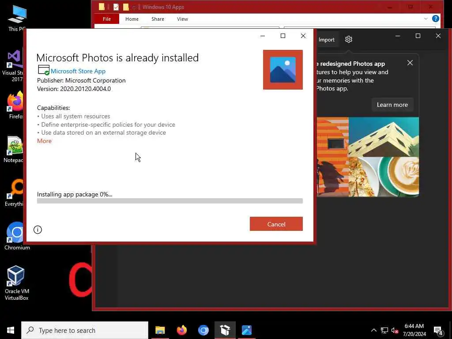The height and width of the screenshot is (339, 452).
Task: Maximize the App Installer window
Action: pyautogui.click(x=283, y=36)
